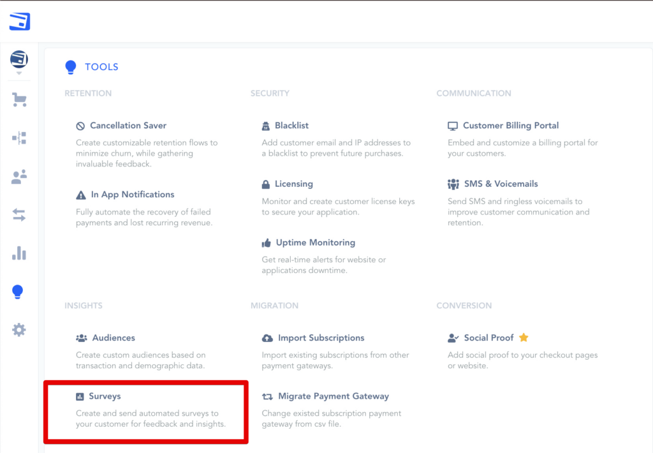Open Import Subscriptions migration tool
653x453 pixels.
321,338
